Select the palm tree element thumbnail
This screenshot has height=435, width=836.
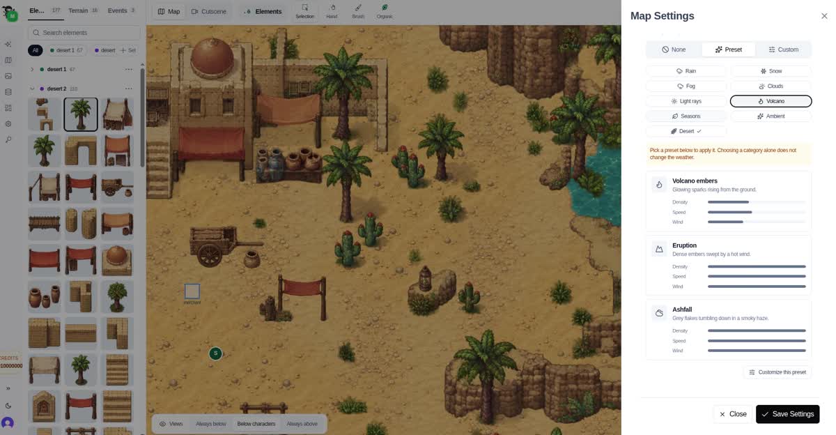(81, 114)
